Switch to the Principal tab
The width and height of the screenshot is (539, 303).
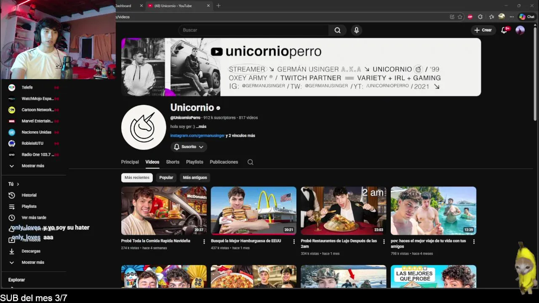tap(130, 162)
